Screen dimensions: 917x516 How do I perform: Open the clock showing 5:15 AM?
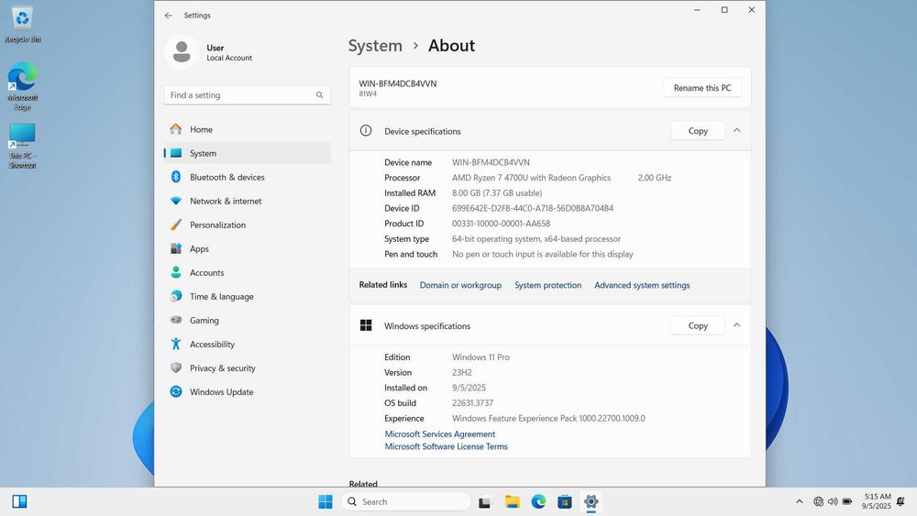tap(876, 500)
